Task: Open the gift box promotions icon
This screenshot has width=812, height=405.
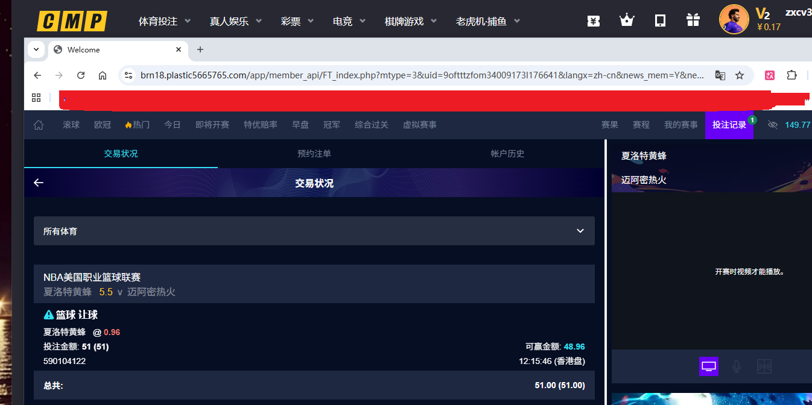Action: pos(693,21)
